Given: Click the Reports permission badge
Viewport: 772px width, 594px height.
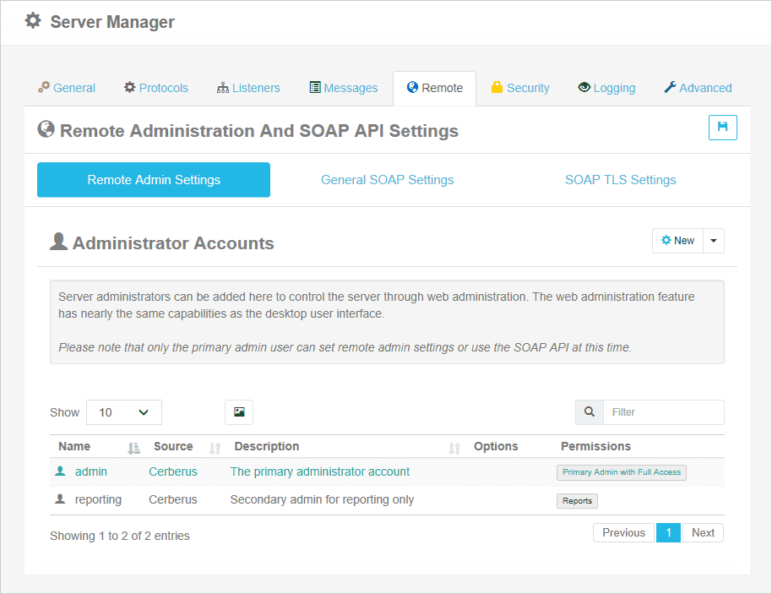Looking at the screenshot, I should pyautogui.click(x=577, y=500).
